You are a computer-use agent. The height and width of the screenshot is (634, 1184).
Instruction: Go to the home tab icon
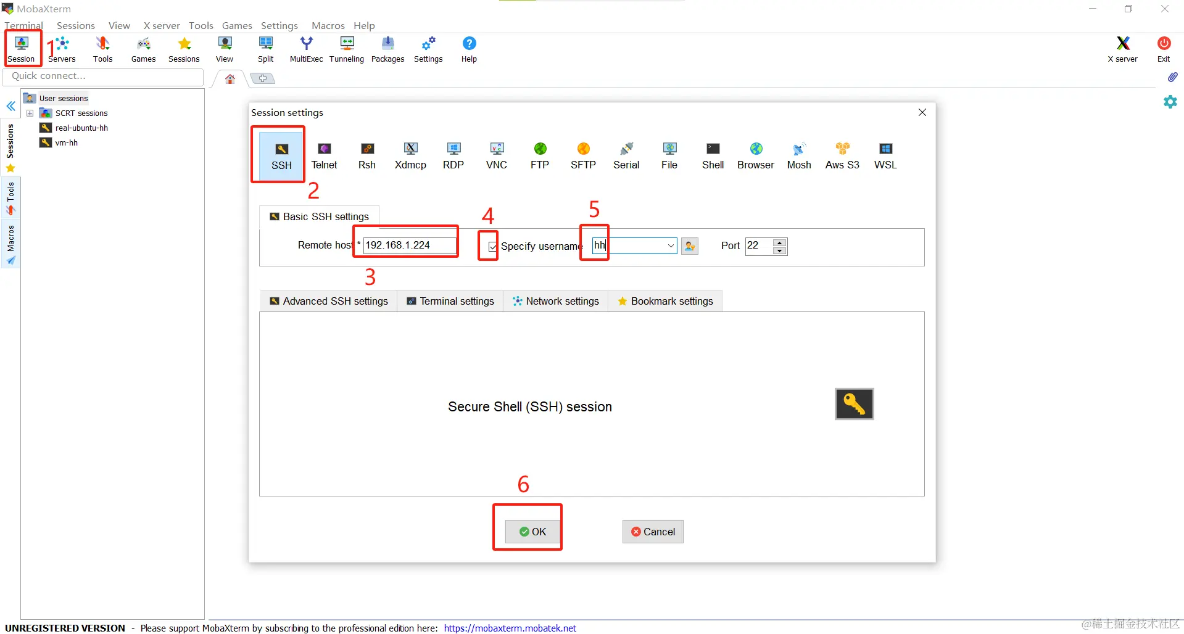230,79
